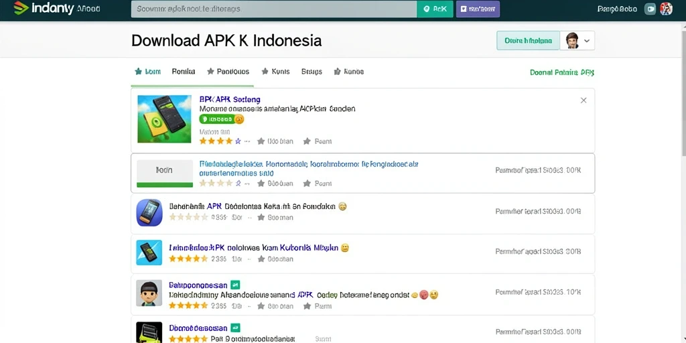This screenshot has height=343, width=686.
Task: Click the gray Peam star in the Sotleng card
Action: click(x=307, y=141)
